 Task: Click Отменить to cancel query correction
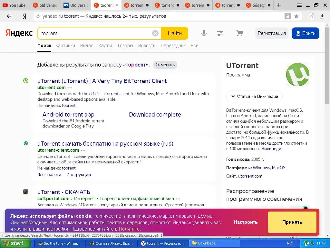(x=165, y=65)
